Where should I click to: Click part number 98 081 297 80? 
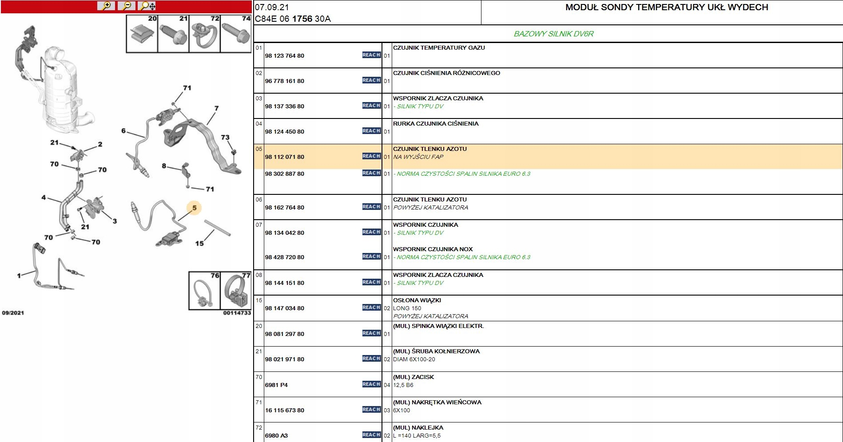[x=285, y=334]
